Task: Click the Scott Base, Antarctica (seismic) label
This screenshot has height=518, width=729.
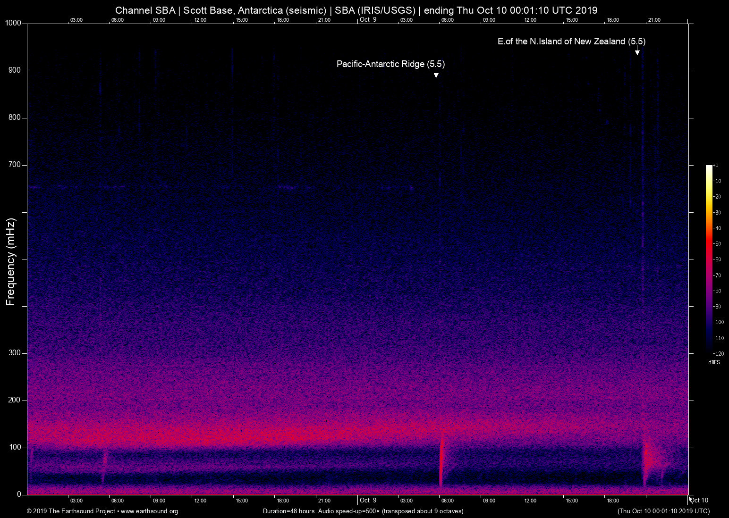Action: click(x=255, y=10)
